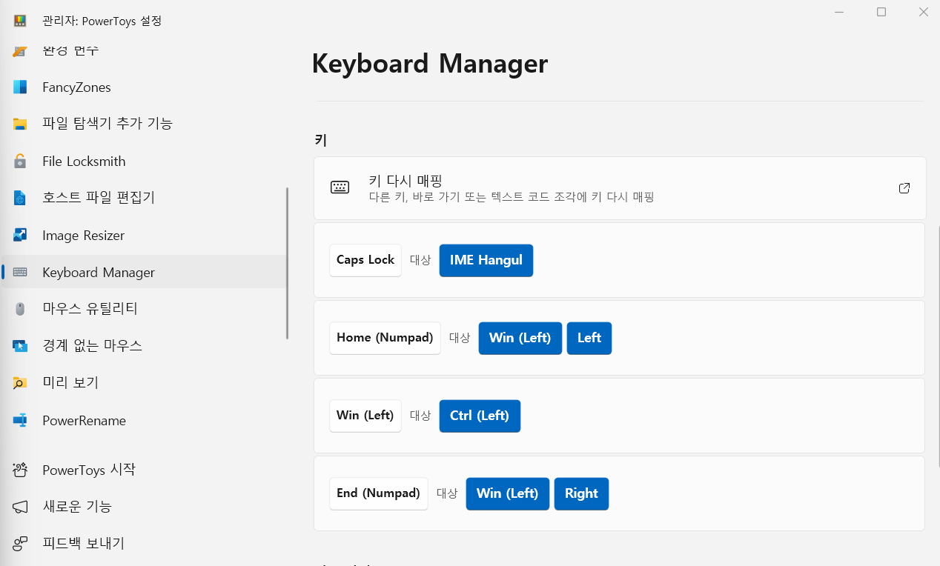The height and width of the screenshot is (566, 940).
Task: Click the external-open icon on 키 다시 매핑
Action: coord(904,188)
